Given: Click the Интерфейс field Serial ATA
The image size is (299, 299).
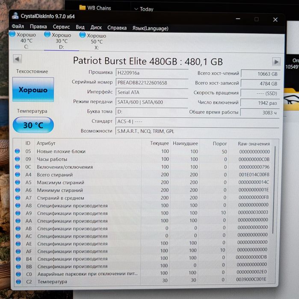Looking at the screenshot, I should click(x=152, y=93).
